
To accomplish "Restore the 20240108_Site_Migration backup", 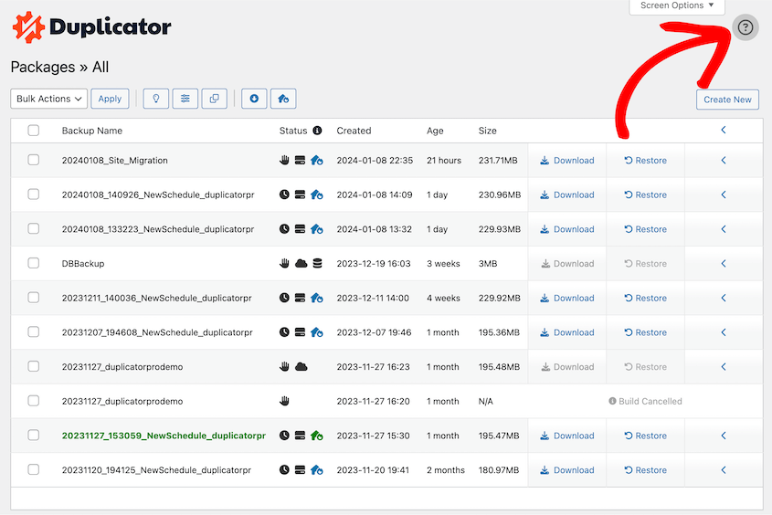I will pos(646,161).
